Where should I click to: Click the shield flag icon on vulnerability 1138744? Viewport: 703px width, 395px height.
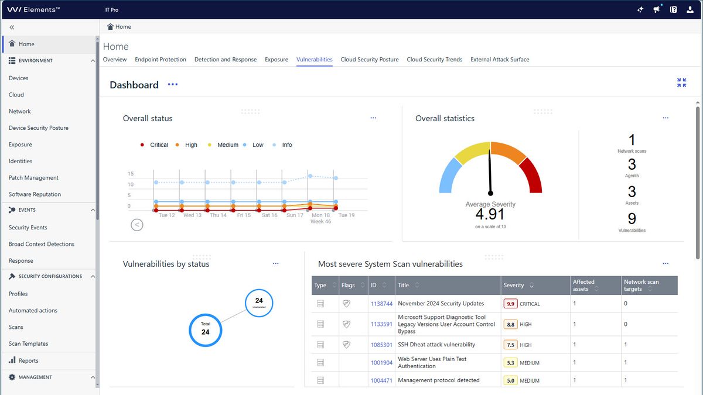(346, 303)
